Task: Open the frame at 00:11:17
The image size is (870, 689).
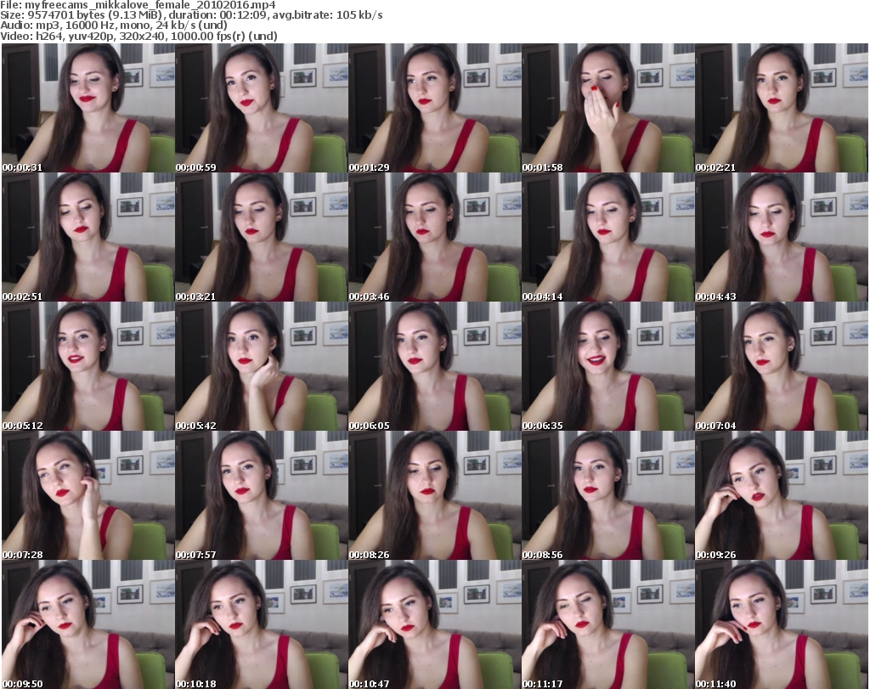Action: (607, 624)
